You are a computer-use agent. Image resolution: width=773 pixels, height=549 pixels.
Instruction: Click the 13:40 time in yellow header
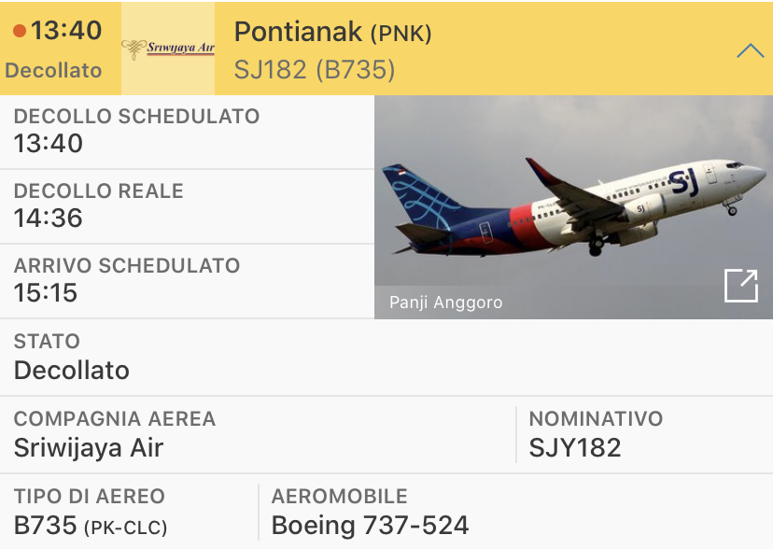click(x=65, y=31)
